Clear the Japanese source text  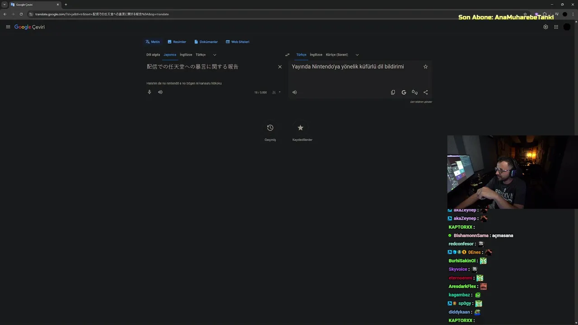point(280,67)
